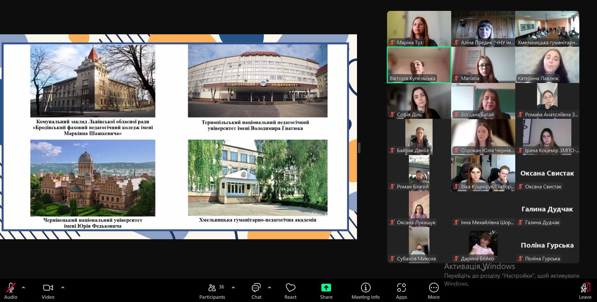Click caption 'Чернівецький національний університет імені Юрія Федьковича'
Screen dimensions: 597x302
pos(93,223)
